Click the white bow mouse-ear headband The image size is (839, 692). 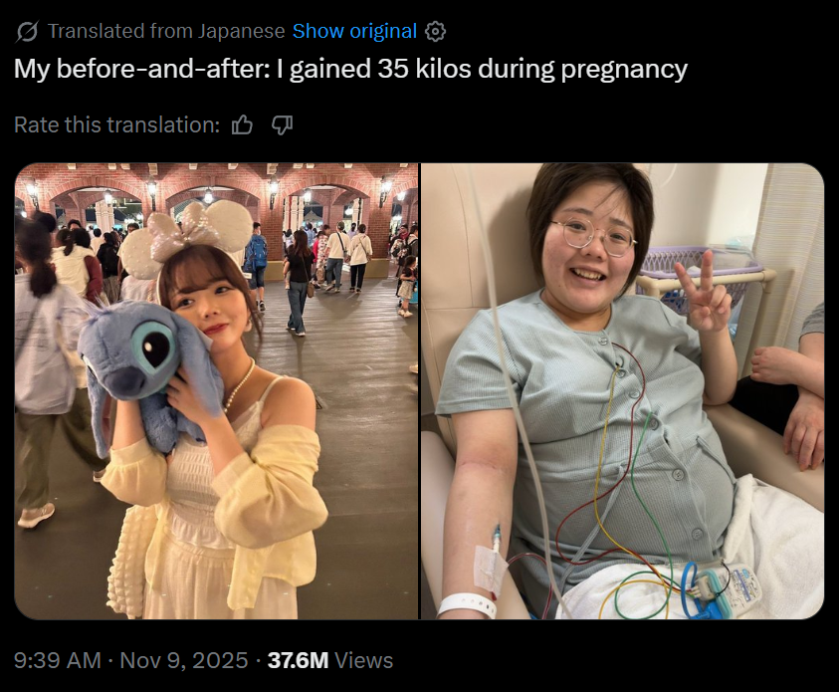187,238
